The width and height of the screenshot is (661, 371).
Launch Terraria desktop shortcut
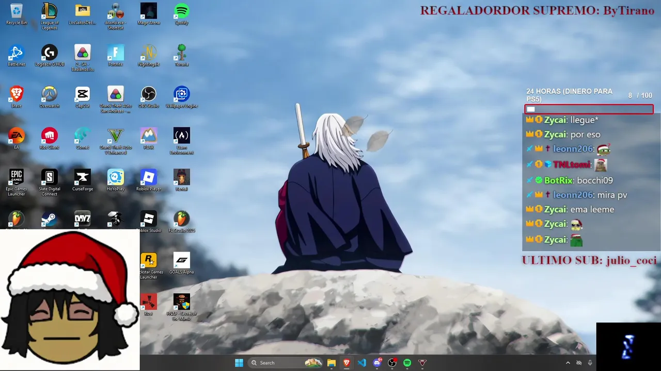point(182,56)
